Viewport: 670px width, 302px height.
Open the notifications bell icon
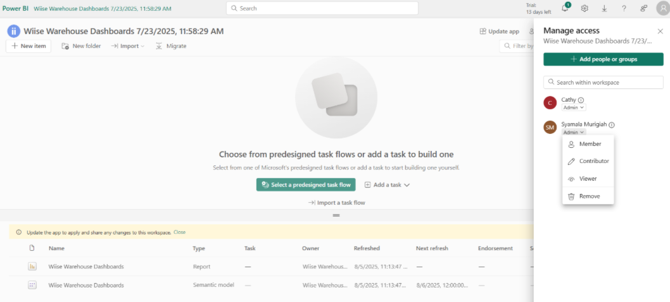pos(565,8)
